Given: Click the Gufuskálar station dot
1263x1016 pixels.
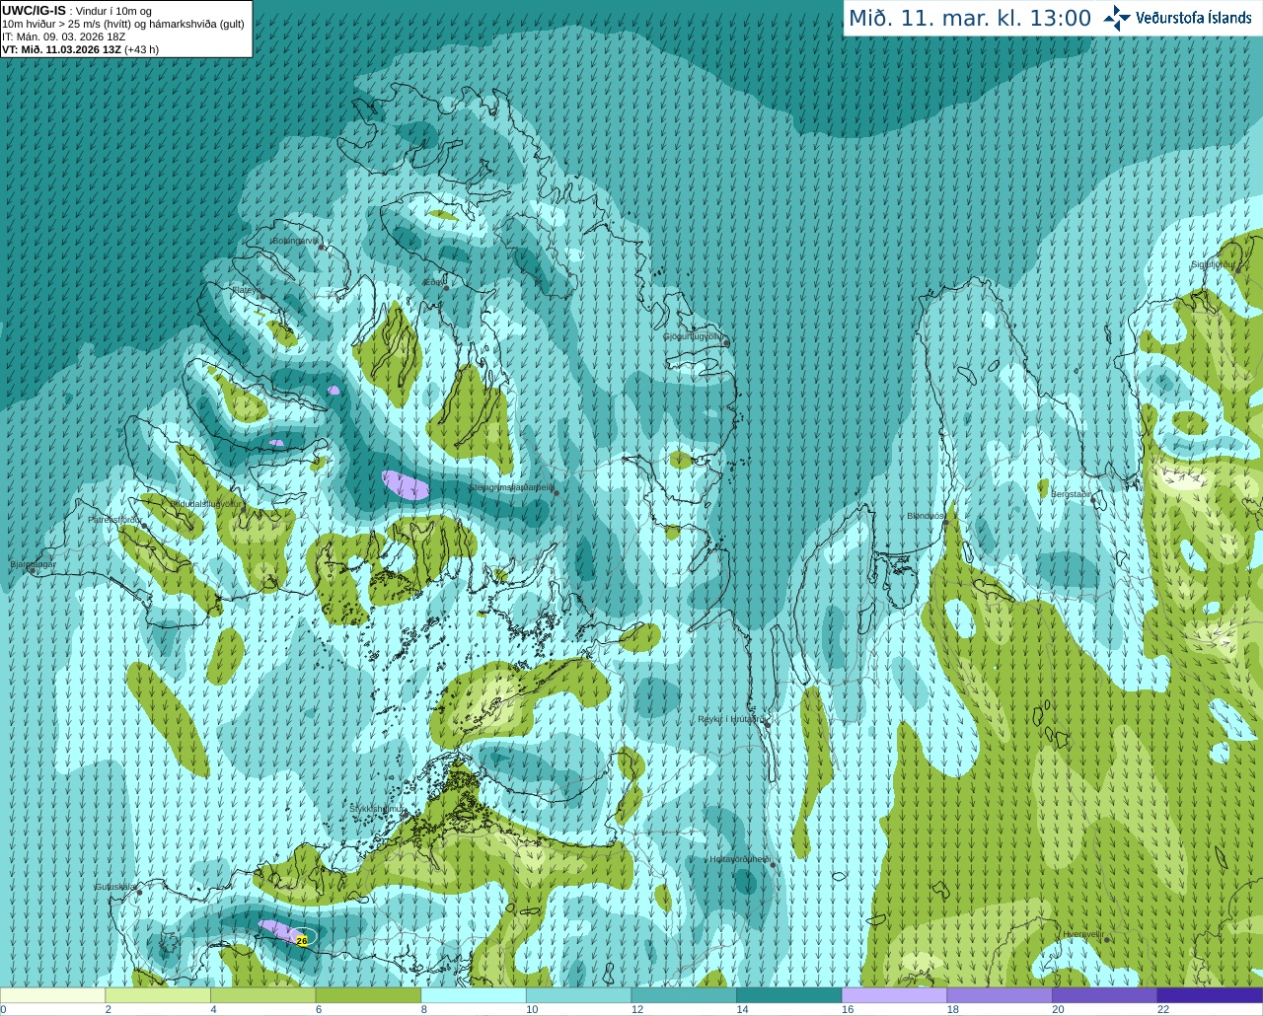Looking at the screenshot, I should [x=139, y=893].
